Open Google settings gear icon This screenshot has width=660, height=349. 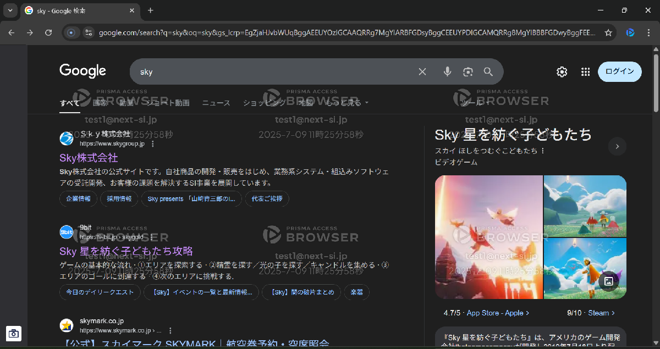[562, 71]
